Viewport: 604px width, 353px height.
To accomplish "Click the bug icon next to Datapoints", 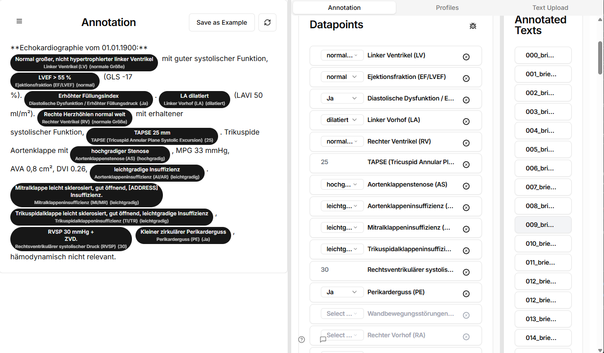I will click(x=473, y=26).
